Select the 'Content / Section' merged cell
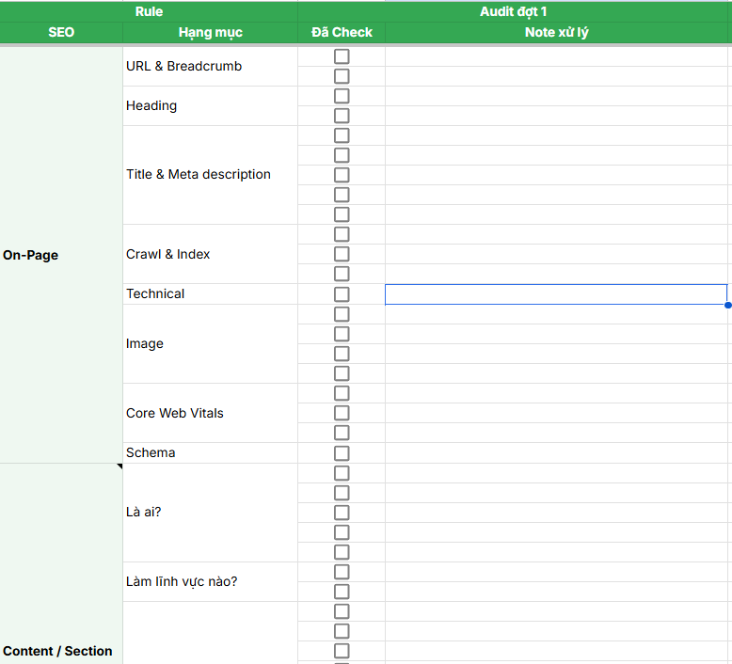732x664 pixels. pyautogui.click(x=61, y=563)
